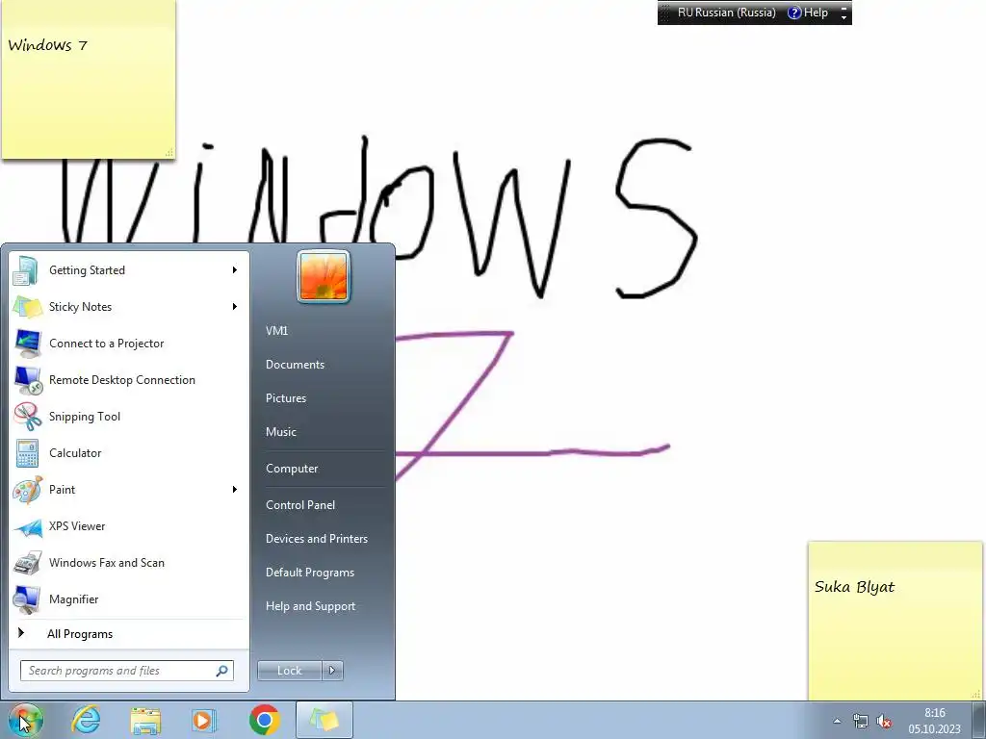The width and height of the screenshot is (986, 739).
Task: Launch Windows Media Player from taskbar
Action: [203, 720]
